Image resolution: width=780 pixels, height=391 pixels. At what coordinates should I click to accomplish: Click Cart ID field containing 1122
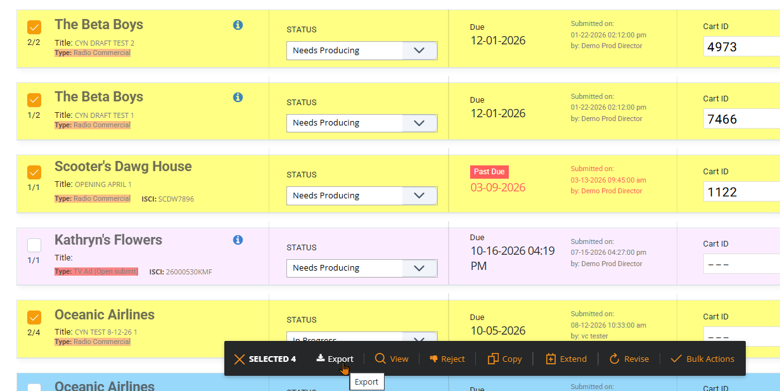click(x=741, y=192)
